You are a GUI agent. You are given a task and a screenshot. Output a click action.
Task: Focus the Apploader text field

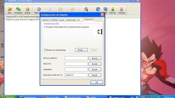point(76,69)
